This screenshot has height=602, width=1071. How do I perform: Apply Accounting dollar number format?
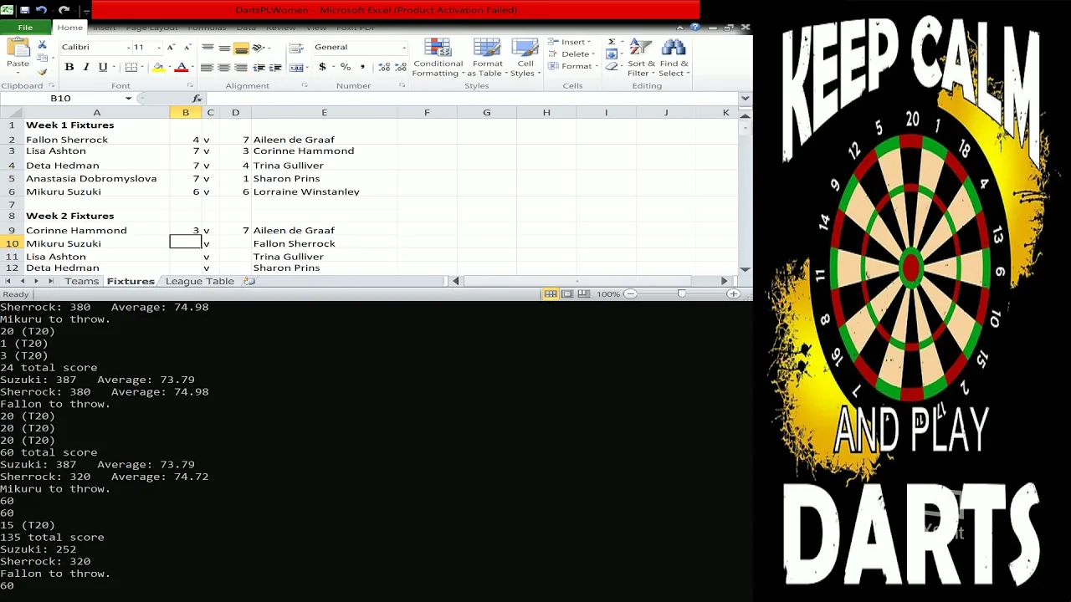323,67
